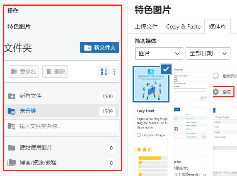Viewport: 237px width, 176px height.
Task: Expand the 图片 media type dropdown
Action: 159,53
